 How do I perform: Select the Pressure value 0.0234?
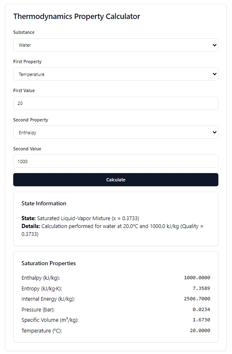click(201, 309)
